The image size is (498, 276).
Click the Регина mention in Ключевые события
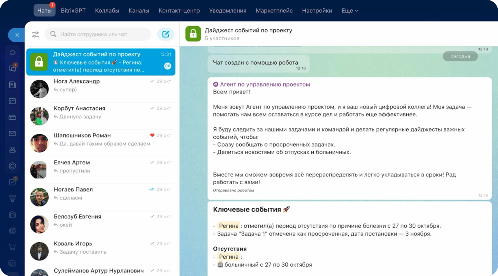(x=229, y=226)
